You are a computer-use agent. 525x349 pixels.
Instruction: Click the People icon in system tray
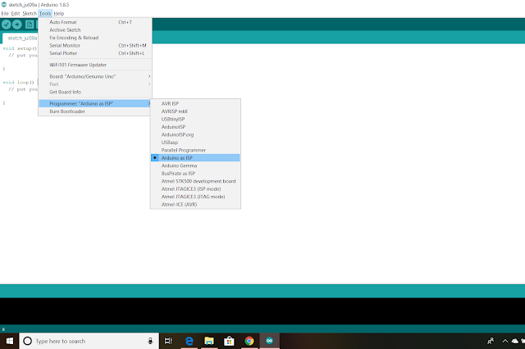(491, 341)
